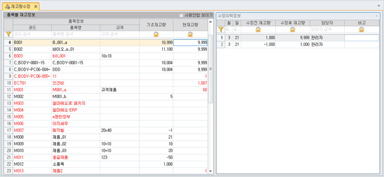
Task: Close the 재고량수정 tab
Action: pos(35,6)
